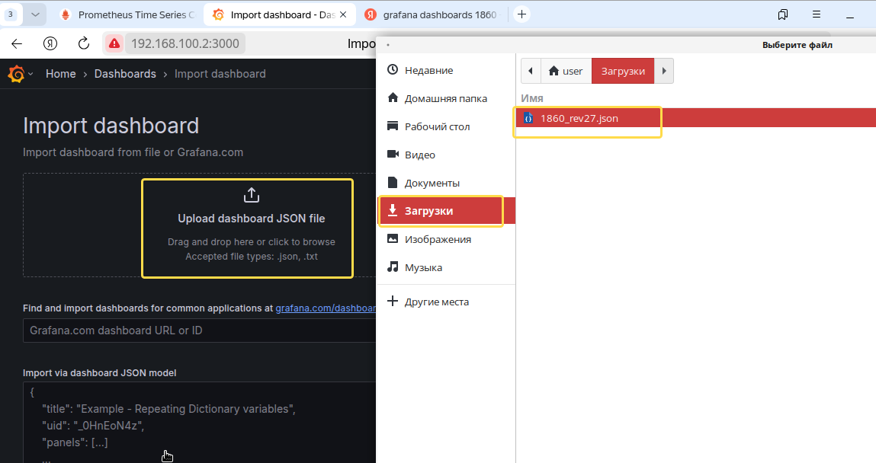This screenshot has height=463, width=876.
Task: Go back with the browser back arrow
Action: coord(17,43)
